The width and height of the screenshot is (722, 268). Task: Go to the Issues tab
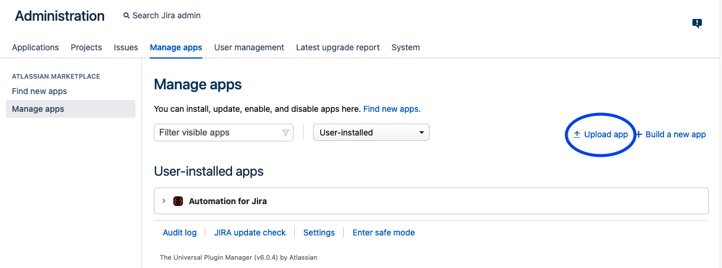(126, 47)
